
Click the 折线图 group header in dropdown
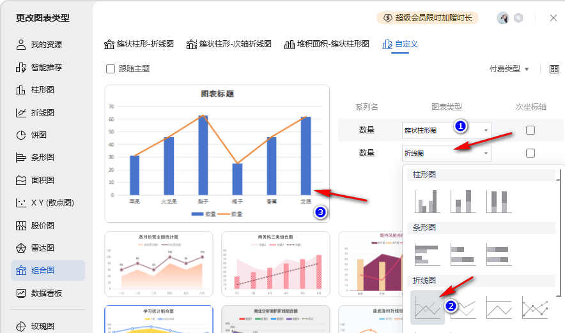pos(481,281)
